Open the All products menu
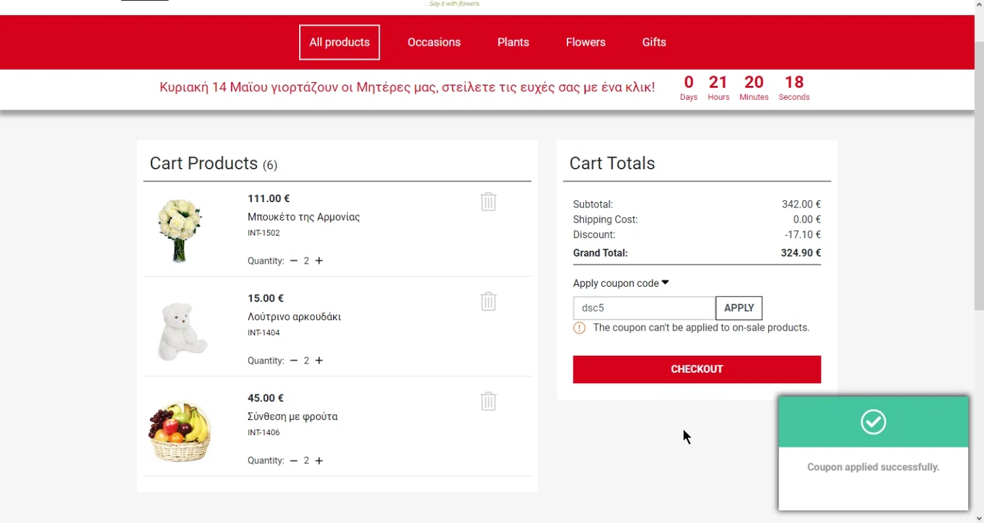Viewport: 984px width, 523px height. 339,42
